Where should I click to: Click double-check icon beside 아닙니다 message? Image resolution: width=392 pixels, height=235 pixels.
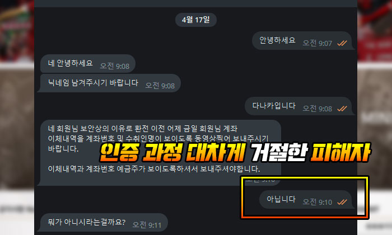tap(342, 202)
